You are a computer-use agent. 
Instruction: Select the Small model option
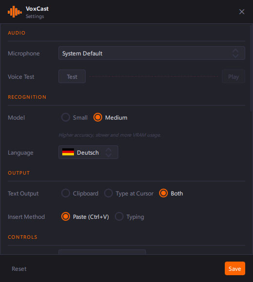(x=74, y=118)
